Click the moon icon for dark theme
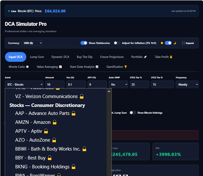The width and height of the screenshot is (203, 176). click(175, 43)
